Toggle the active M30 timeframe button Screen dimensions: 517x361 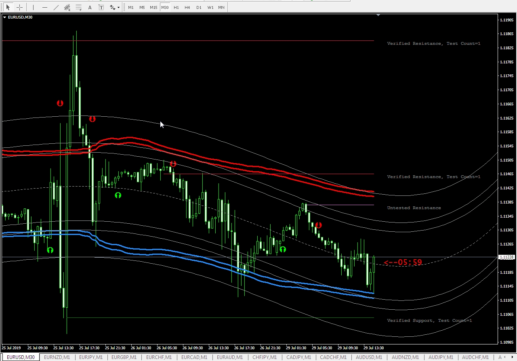(x=165, y=7)
